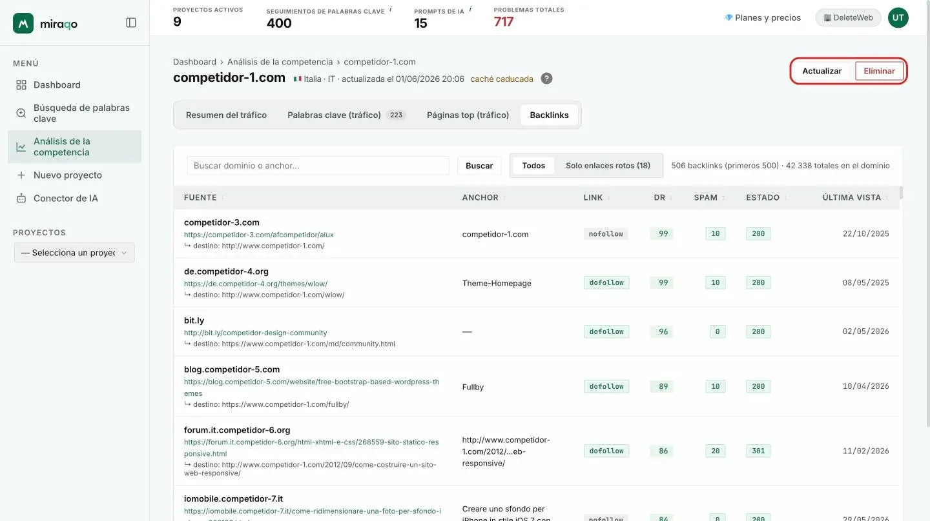Click the help question mark icon
930x521 pixels.
[546, 79]
